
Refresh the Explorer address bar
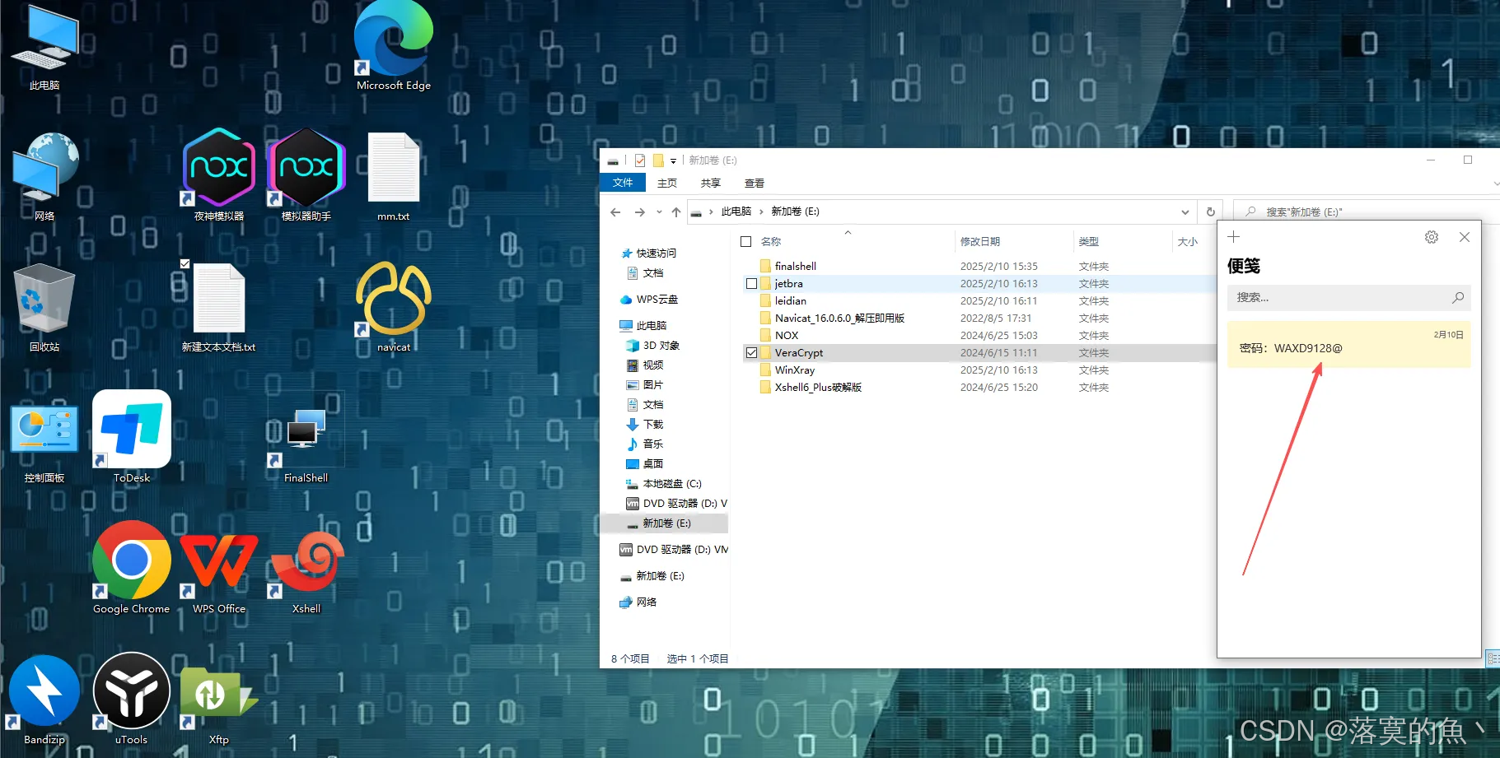(1210, 212)
